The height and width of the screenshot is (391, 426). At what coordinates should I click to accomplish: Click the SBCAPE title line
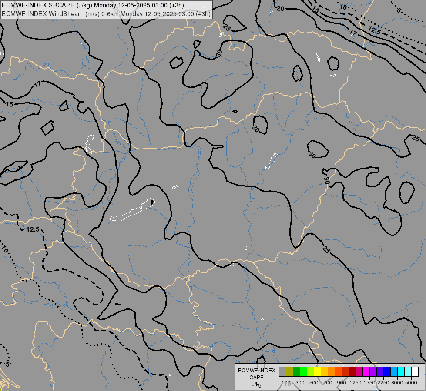(93, 5)
